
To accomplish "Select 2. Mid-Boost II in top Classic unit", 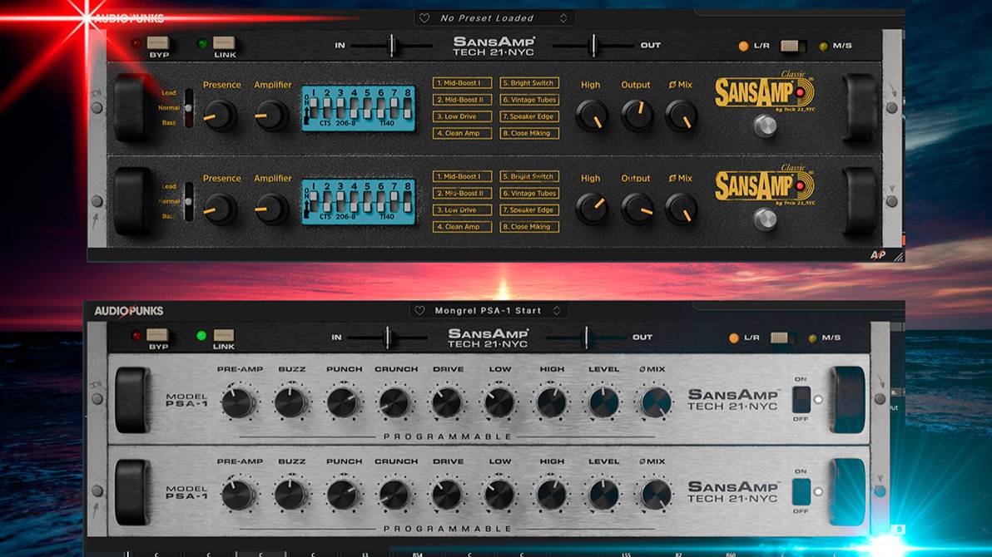I will point(462,100).
